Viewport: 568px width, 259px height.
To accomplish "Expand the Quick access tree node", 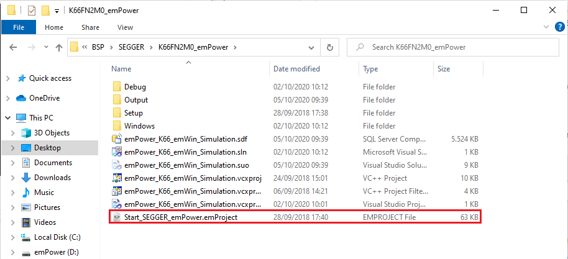I will coord(8,78).
